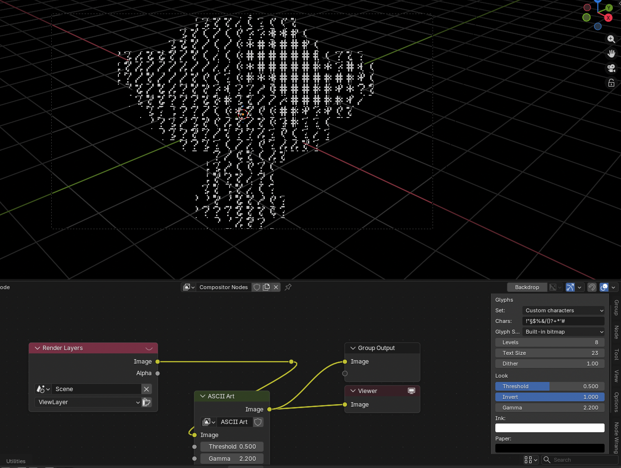The height and width of the screenshot is (468, 621).
Task: Collapse the ASCII Art node
Action: pyautogui.click(x=202, y=396)
